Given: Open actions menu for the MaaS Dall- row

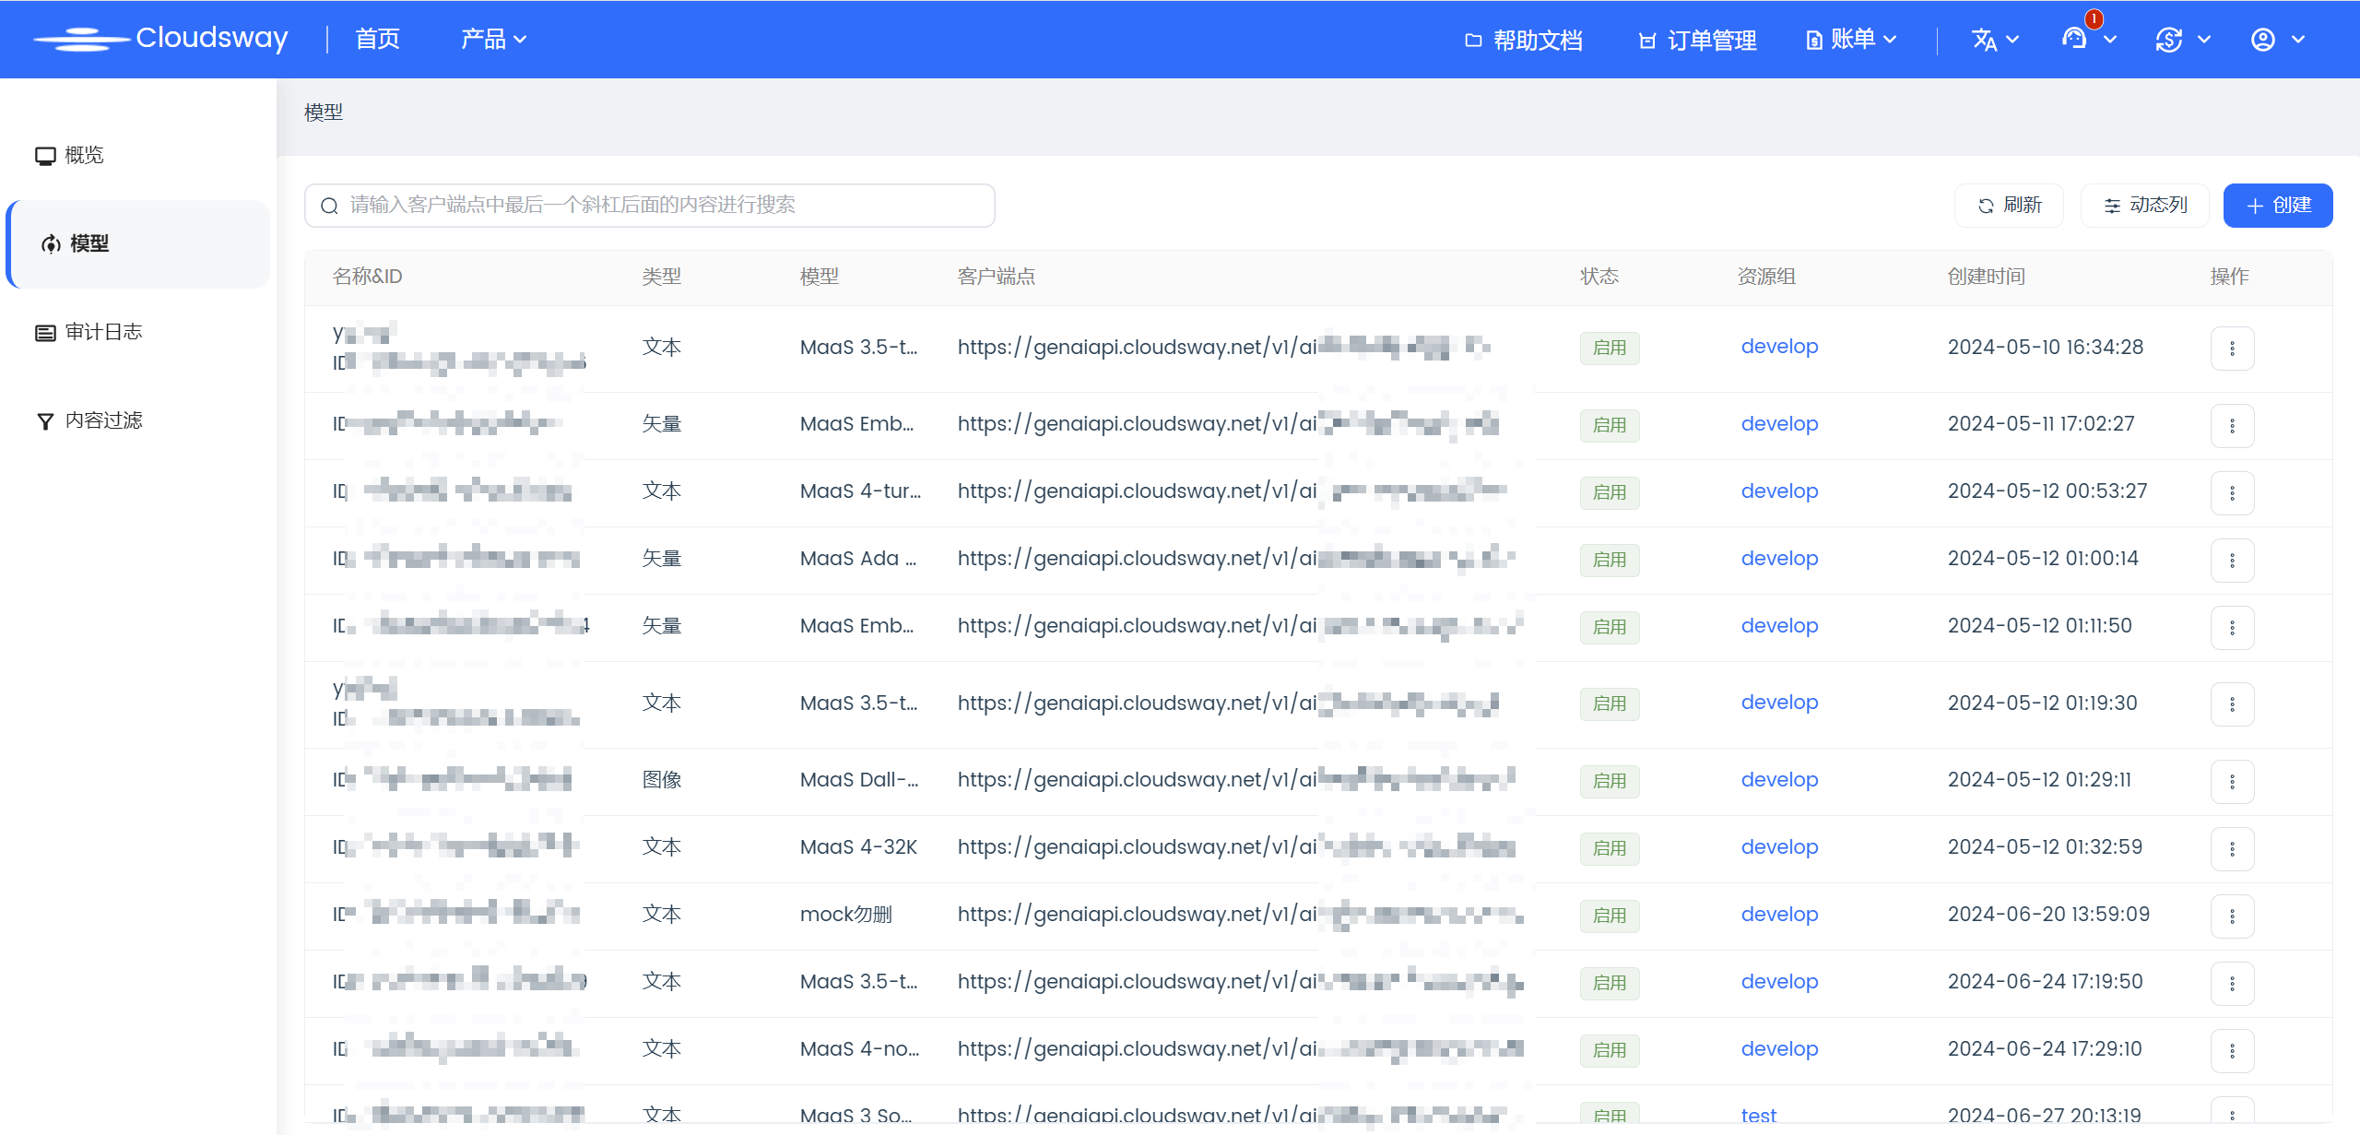Looking at the screenshot, I should (2232, 782).
